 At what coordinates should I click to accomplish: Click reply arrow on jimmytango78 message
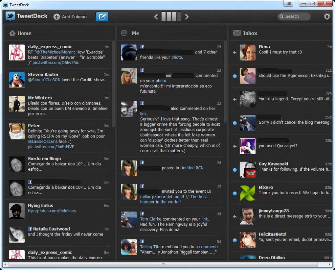coord(235,216)
